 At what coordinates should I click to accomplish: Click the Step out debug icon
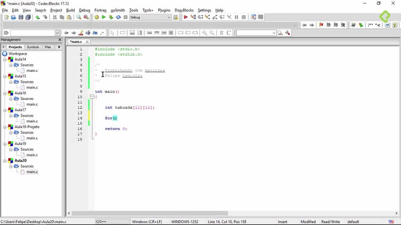pyautogui.click(x=215, y=17)
